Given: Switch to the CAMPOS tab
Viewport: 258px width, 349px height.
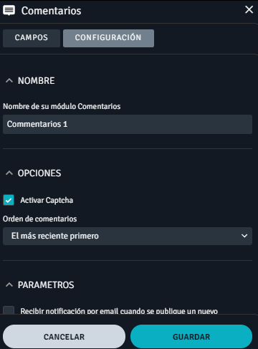Looking at the screenshot, I should point(32,38).
